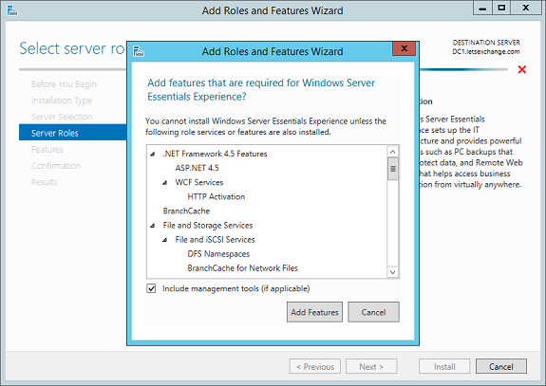Click DC1.letsexchange.com server name text
The image size is (546, 386).
[486, 52]
